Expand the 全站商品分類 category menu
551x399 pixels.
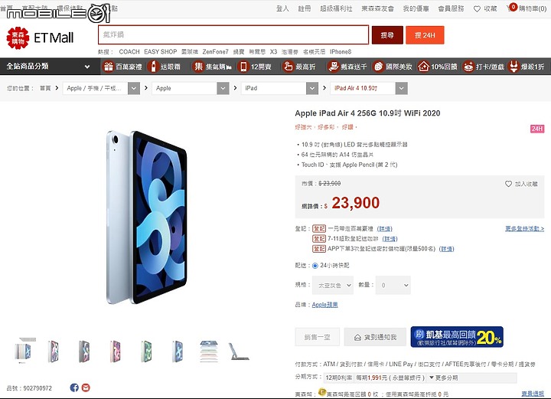point(50,66)
